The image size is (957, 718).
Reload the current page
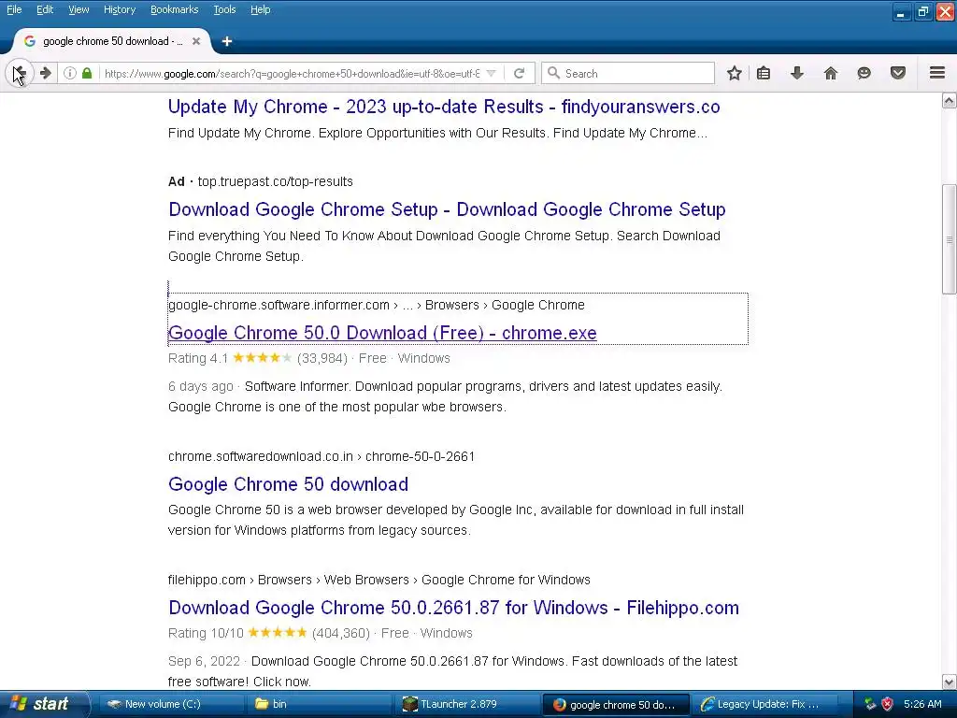pyautogui.click(x=519, y=73)
